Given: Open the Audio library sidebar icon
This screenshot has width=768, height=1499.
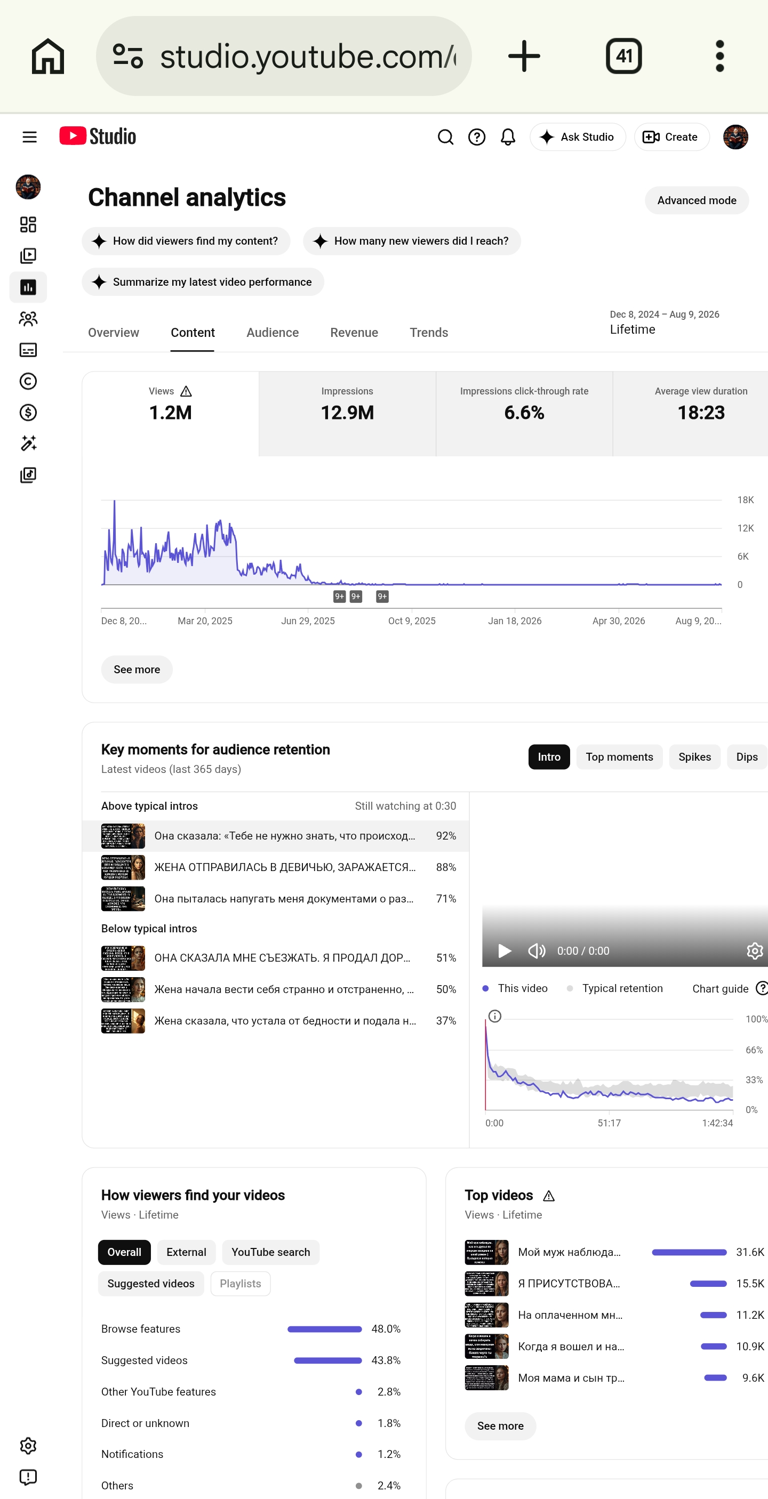Looking at the screenshot, I should point(28,476).
